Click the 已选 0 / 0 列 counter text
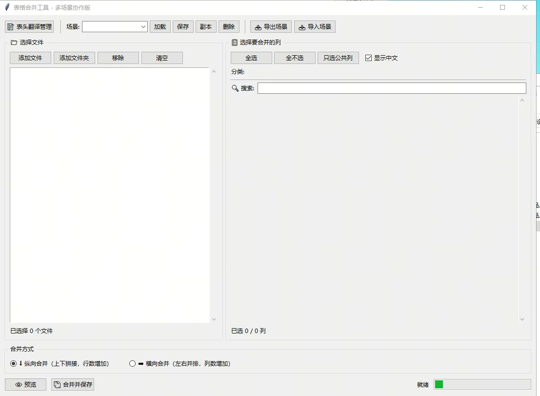 248,331
